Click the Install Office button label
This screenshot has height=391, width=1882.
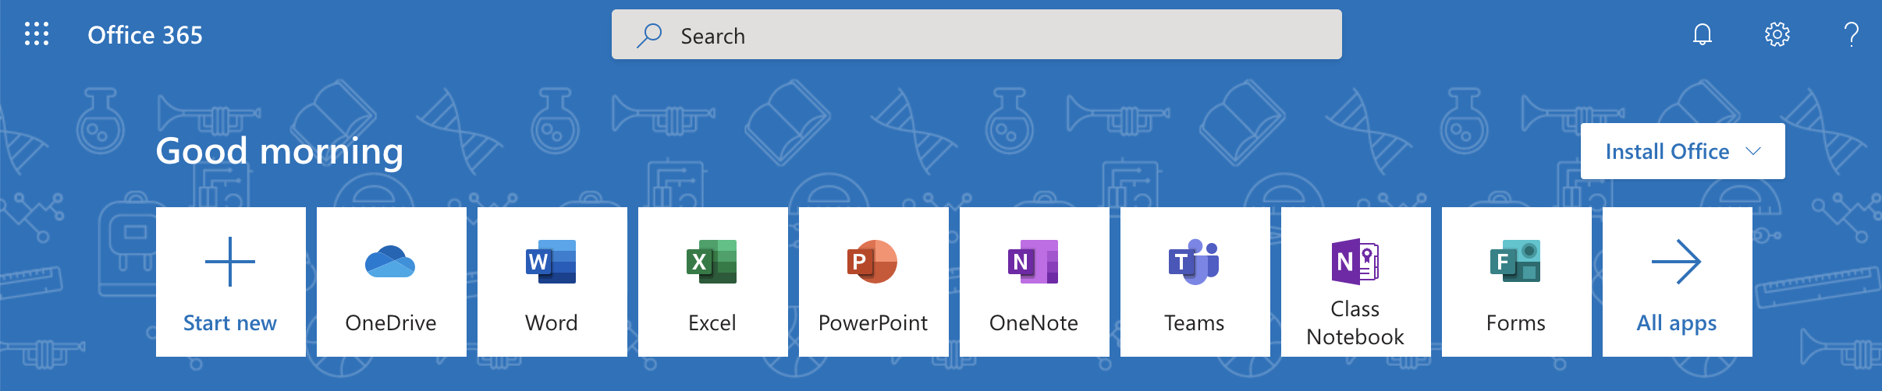click(1667, 151)
